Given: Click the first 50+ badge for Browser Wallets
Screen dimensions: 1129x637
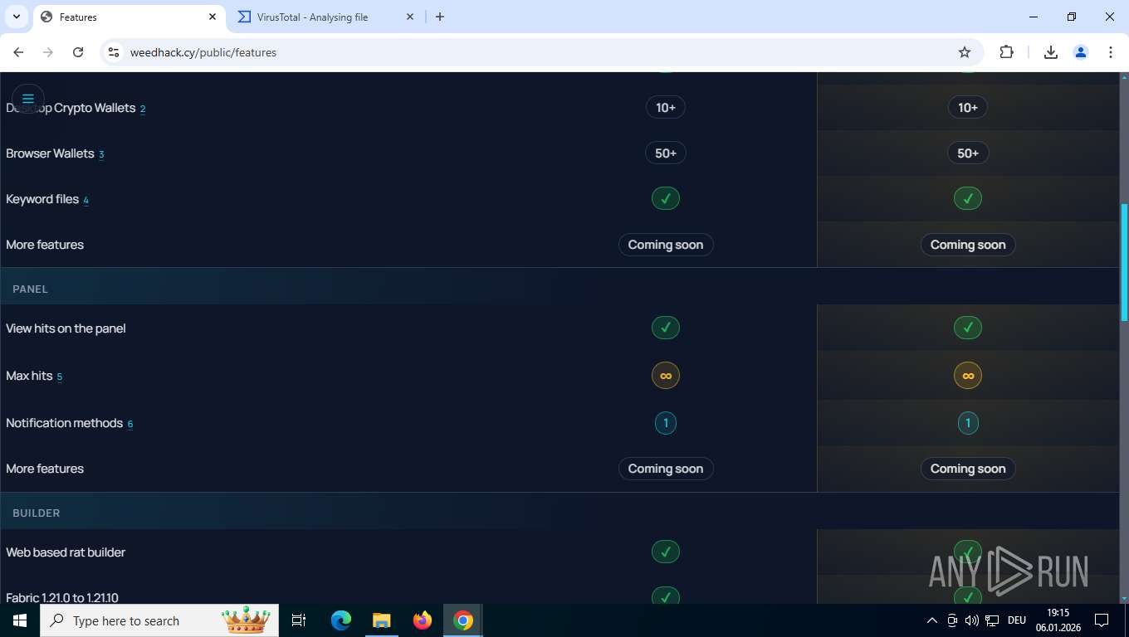Looking at the screenshot, I should pos(666,153).
